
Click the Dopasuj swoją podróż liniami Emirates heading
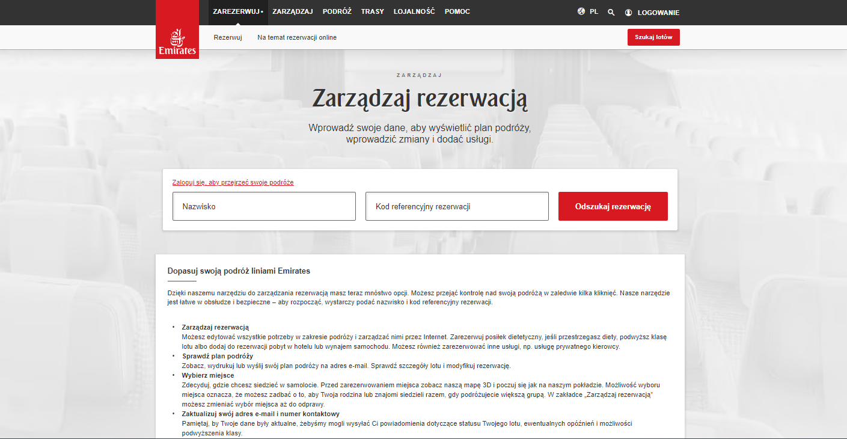click(239, 271)
